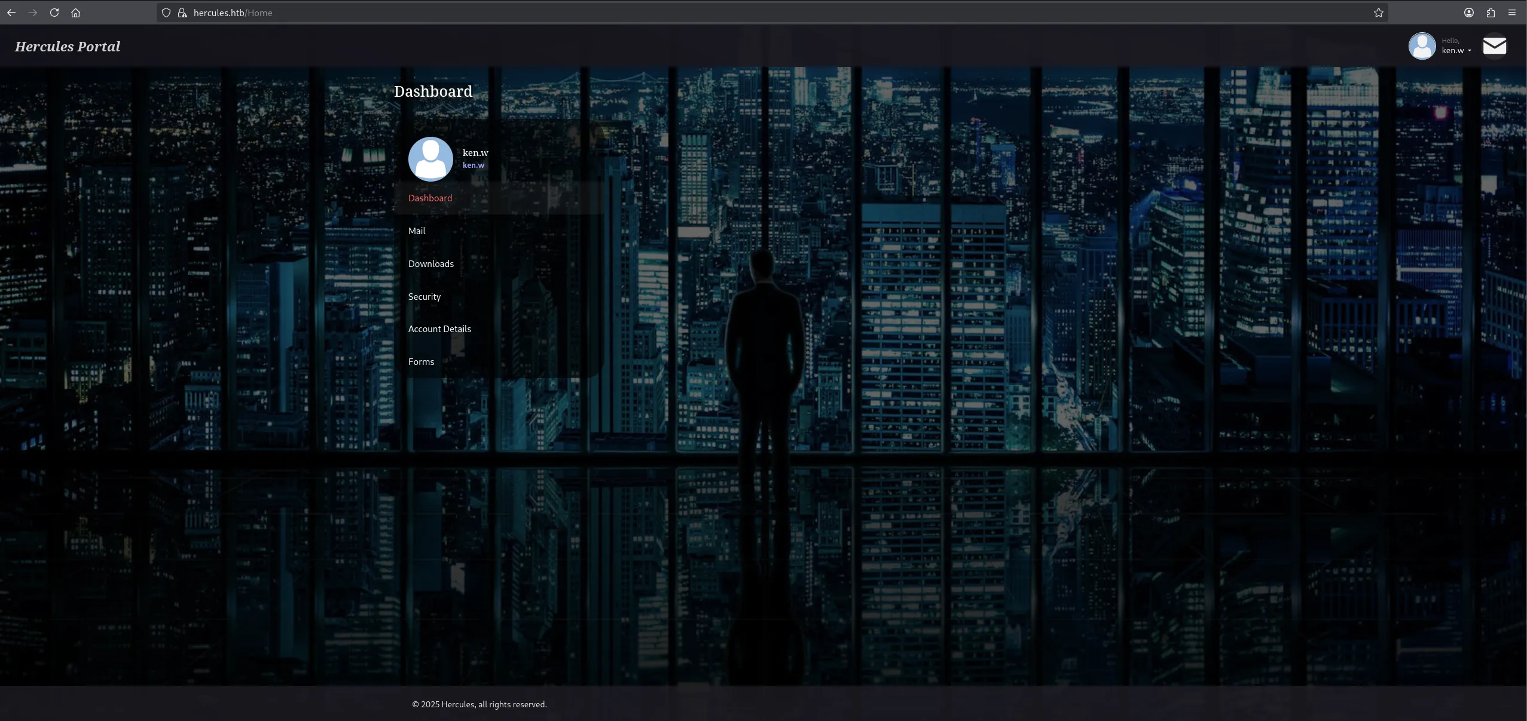Click the header user avatar
Screen dimensions: 1527x721
point(1422,46)
